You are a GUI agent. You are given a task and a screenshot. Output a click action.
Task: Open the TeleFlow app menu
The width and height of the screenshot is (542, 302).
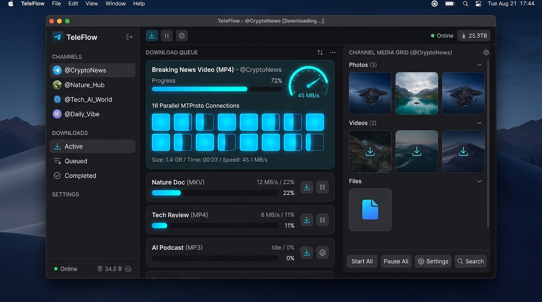click(33, 4)
